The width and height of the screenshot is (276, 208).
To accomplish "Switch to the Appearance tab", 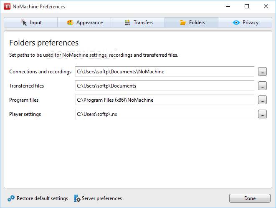I will (84, 23).
